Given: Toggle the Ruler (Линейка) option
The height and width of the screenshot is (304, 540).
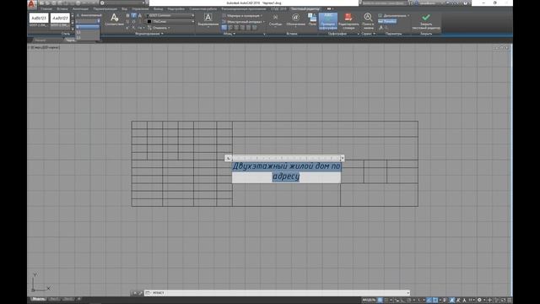Looking at the screenshot, I should click(x=387, y=21).
